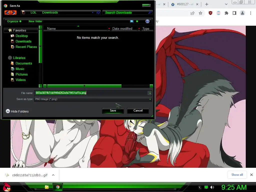Open network tray icon
This screenshot has height=192, width=256.
pyautogui.click(x=206, y=187)
